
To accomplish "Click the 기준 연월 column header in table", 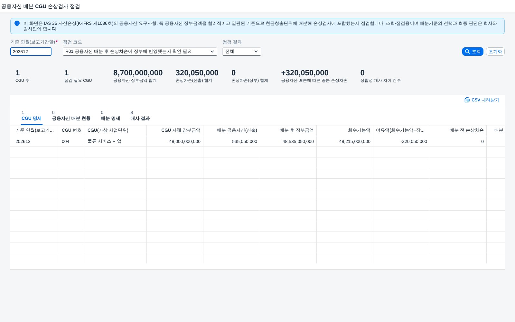I will coord(34,130).
